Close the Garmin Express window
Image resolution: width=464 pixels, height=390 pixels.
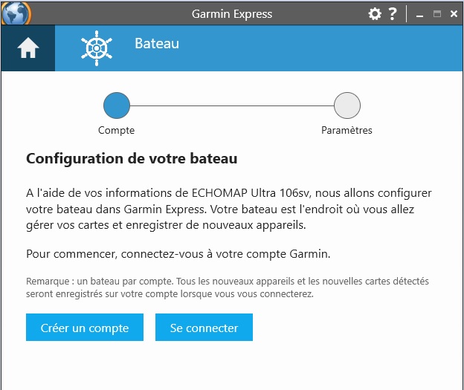[454, 14]
